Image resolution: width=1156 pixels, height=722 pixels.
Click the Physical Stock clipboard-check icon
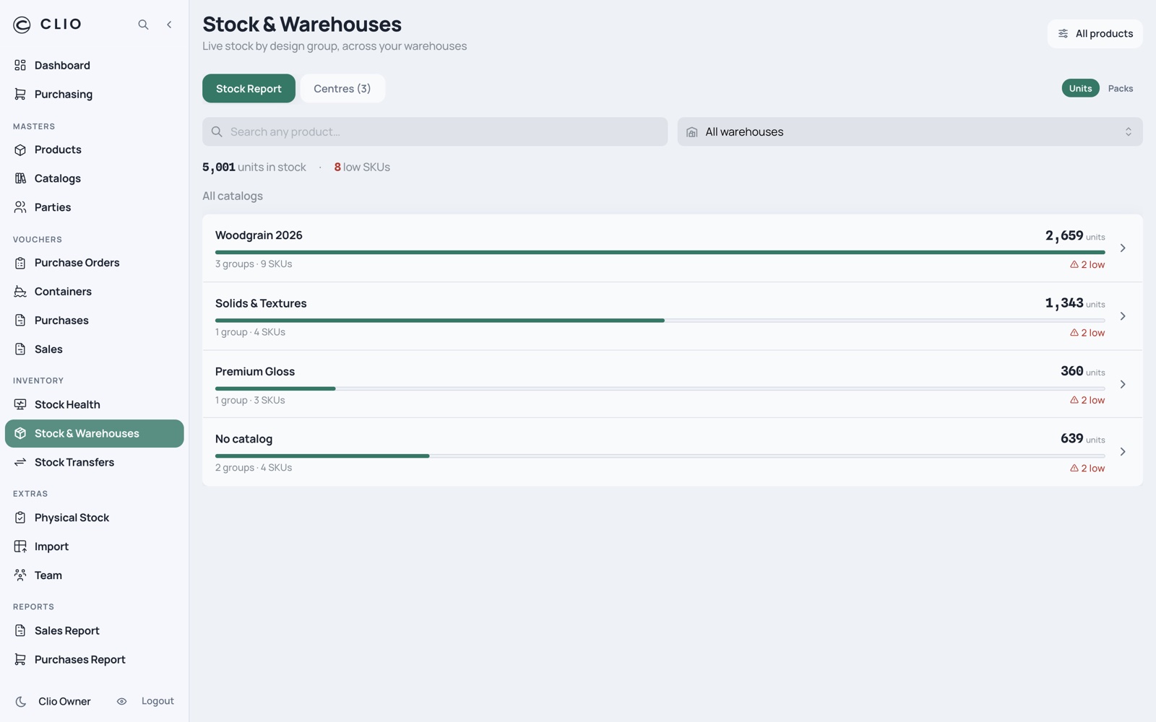pos(20,518)
